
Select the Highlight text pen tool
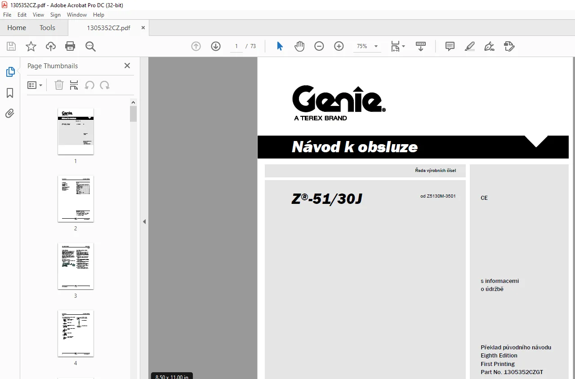(470, 46)
